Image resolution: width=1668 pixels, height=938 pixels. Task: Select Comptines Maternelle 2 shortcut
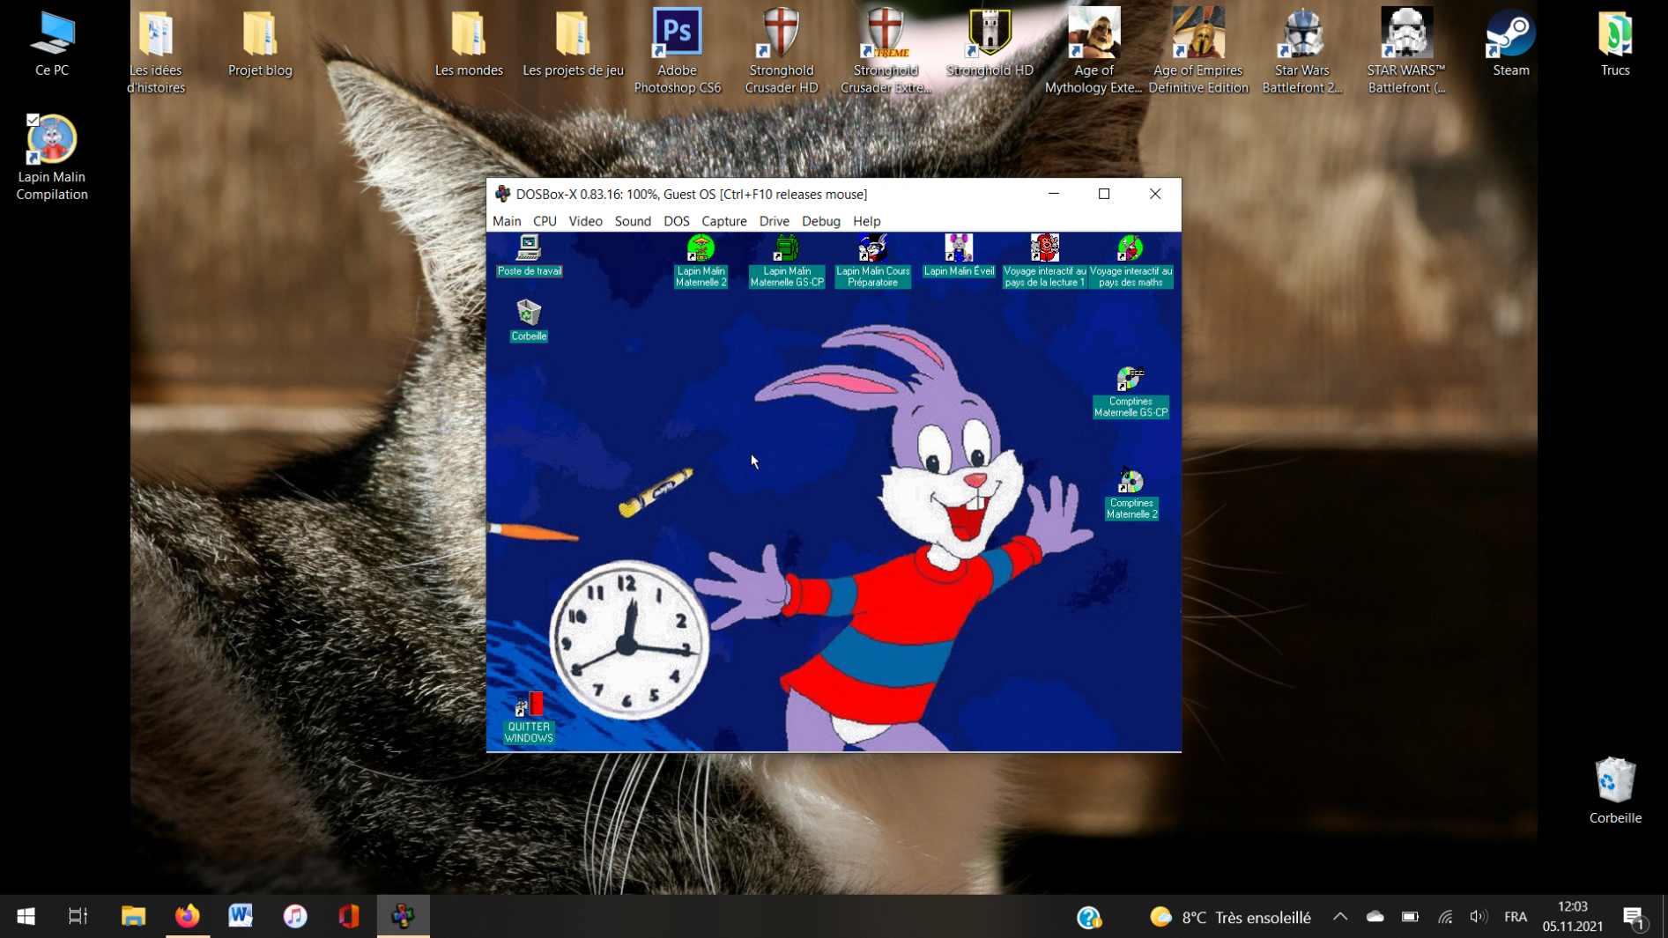1131,495
